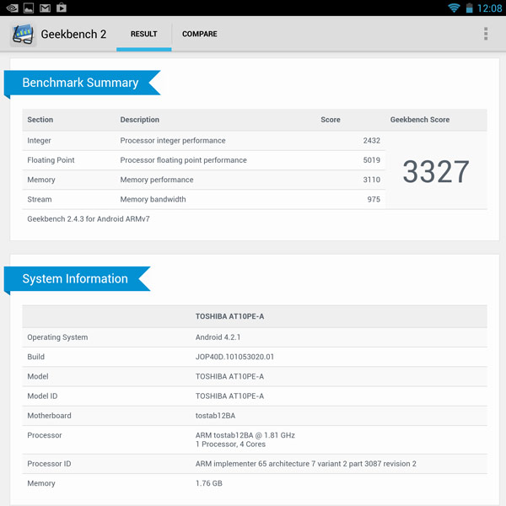This screenshot has width=506, height=506.
Task: Select the Stream row label
Action: [x=40, y=199]
